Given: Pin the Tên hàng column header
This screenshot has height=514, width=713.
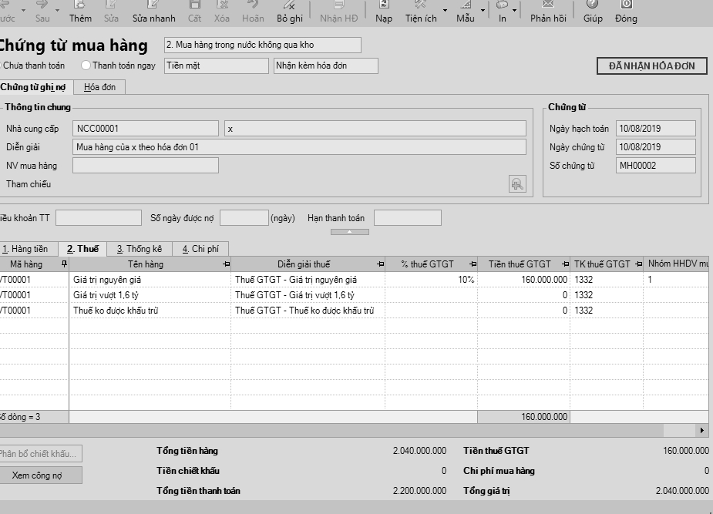Looking at the screenshot, I should tap(226, 264).
